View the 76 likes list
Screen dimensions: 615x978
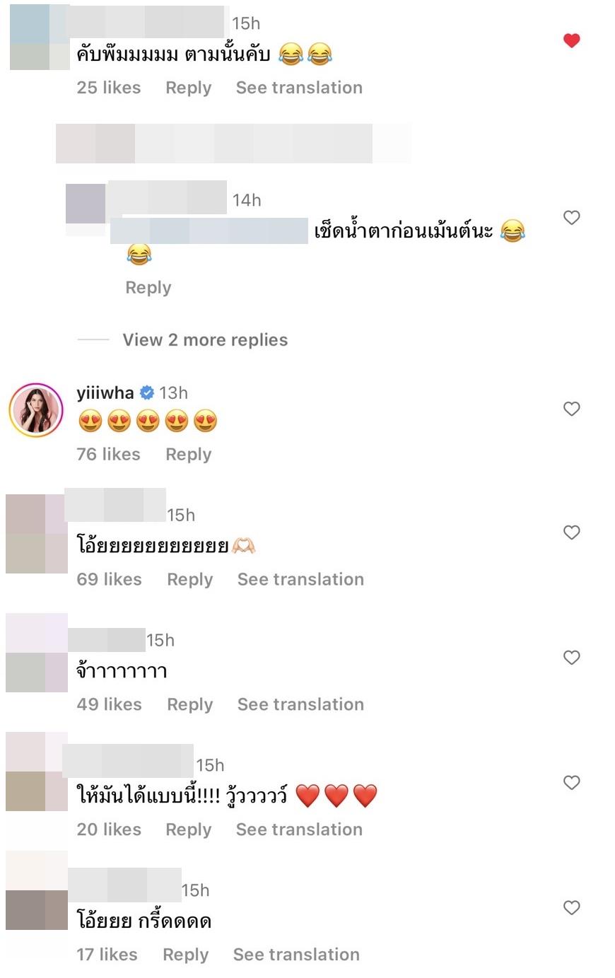pos(108,455)
